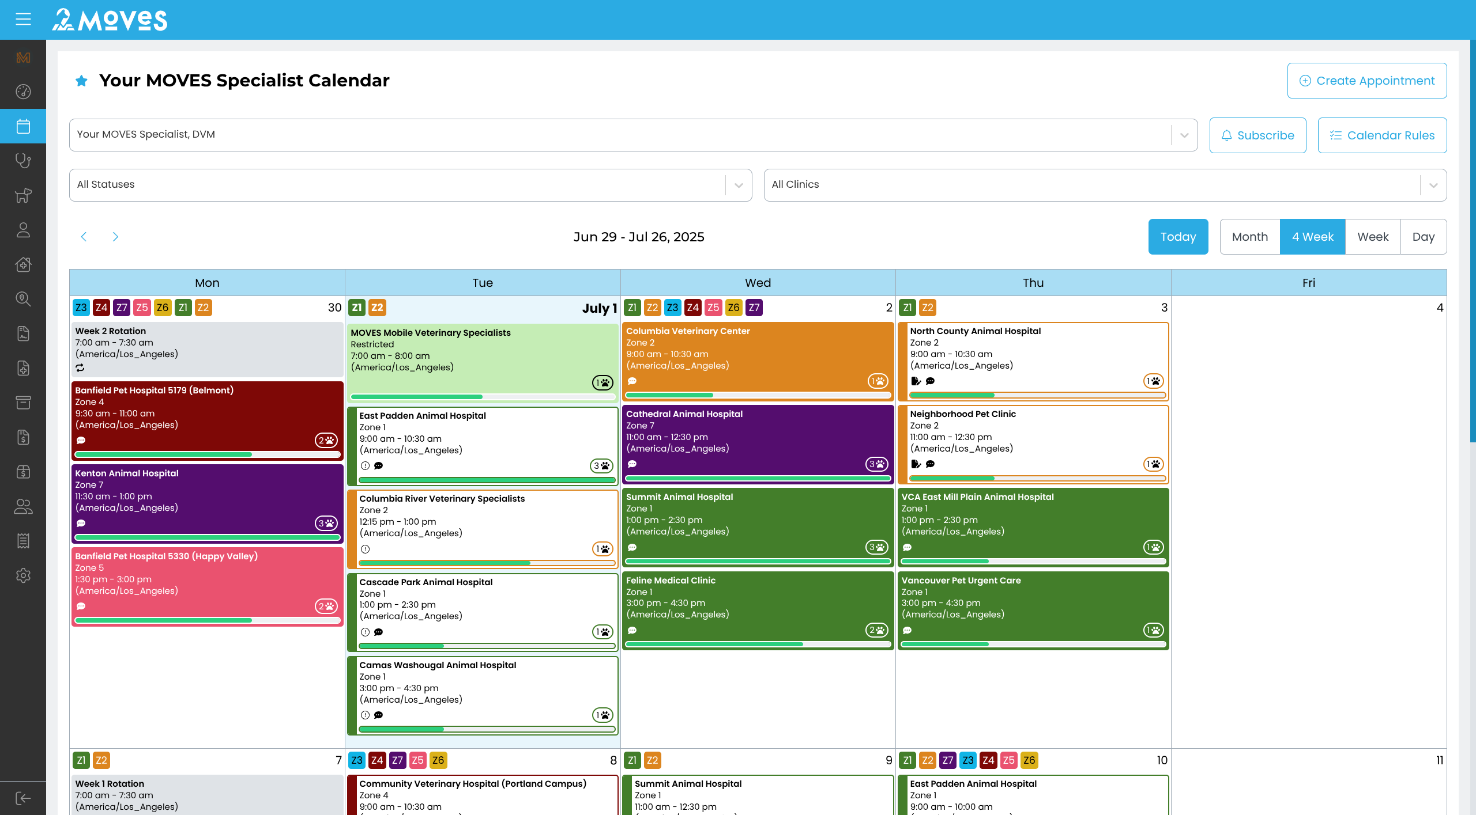Jump to Today

click(1178, 237)
